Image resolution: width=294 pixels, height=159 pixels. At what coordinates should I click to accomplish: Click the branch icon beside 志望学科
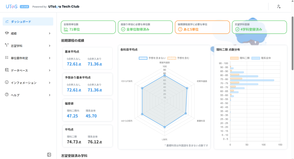(x=7, y=45)
